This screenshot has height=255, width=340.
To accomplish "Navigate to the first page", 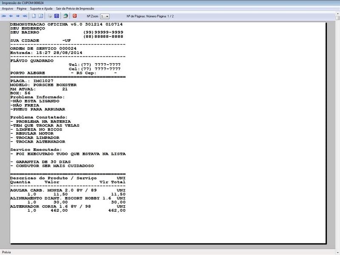I will point(5,16).
